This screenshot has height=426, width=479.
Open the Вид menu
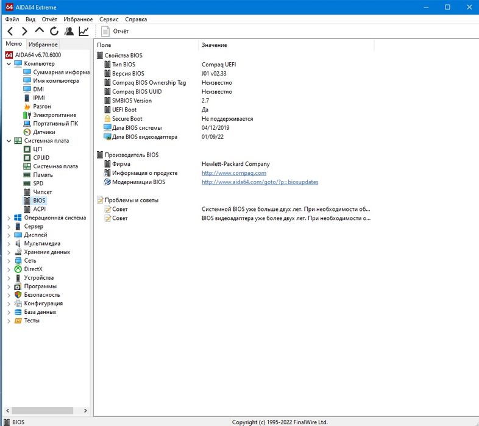[30, 20]
